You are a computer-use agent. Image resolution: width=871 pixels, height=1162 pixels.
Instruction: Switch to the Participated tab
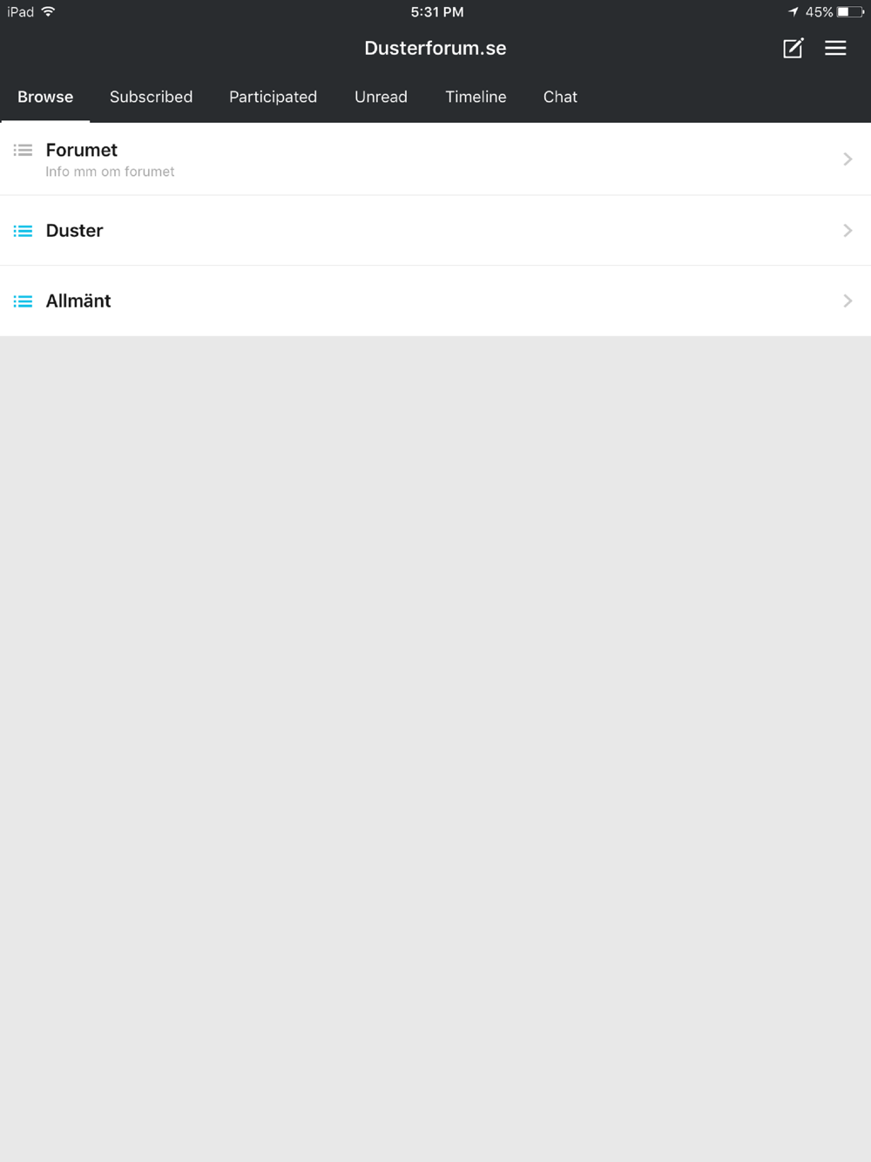click(273, 97)
